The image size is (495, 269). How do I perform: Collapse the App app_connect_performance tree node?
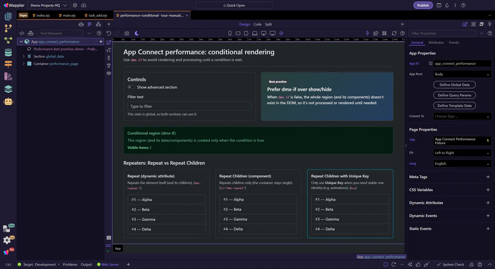point(21,42)
